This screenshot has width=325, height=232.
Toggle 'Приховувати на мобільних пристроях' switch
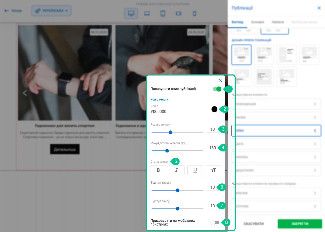coord(215,223)
